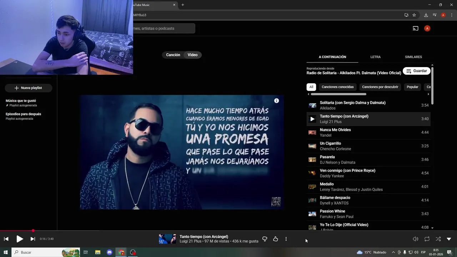Viewport: 457px width, 257px height.
Task: Toggle shuffle playback
Action: 438,239
